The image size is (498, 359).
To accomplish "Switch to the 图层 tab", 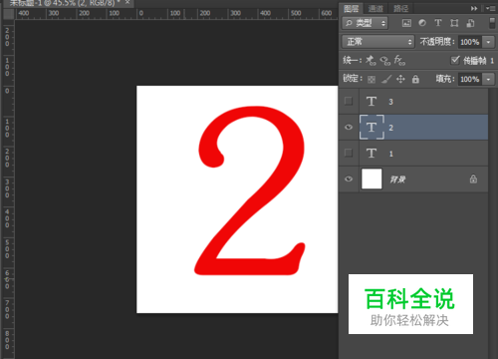I will click(351, 9).
